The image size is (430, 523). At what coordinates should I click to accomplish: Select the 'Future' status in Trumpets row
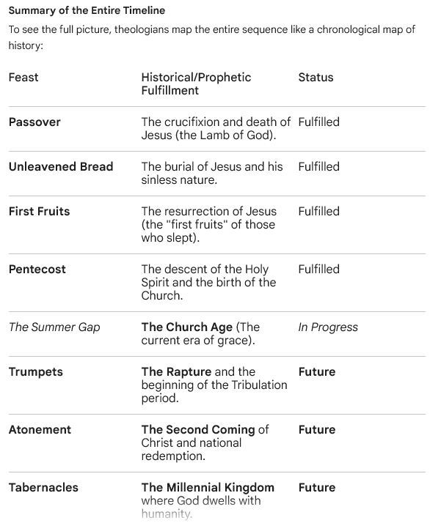point(317,372)
